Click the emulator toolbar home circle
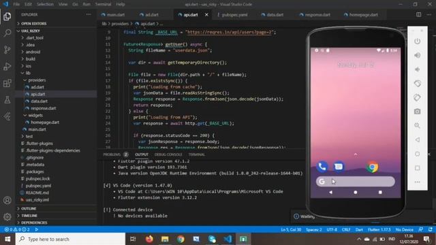 click(417, 154)
